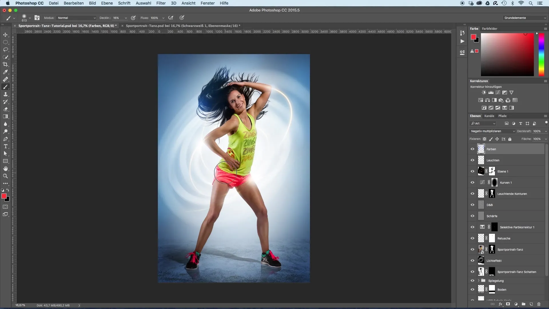Open the Fluss flow dropdown
The image size is (549, 309).
tap(163, 18)
